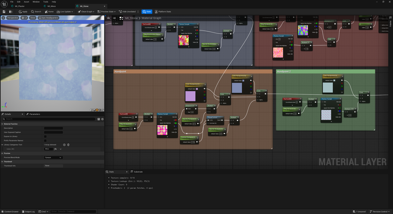393x214 pixels.
Task: Click the Apply button
Action: (x=23, y=11)
